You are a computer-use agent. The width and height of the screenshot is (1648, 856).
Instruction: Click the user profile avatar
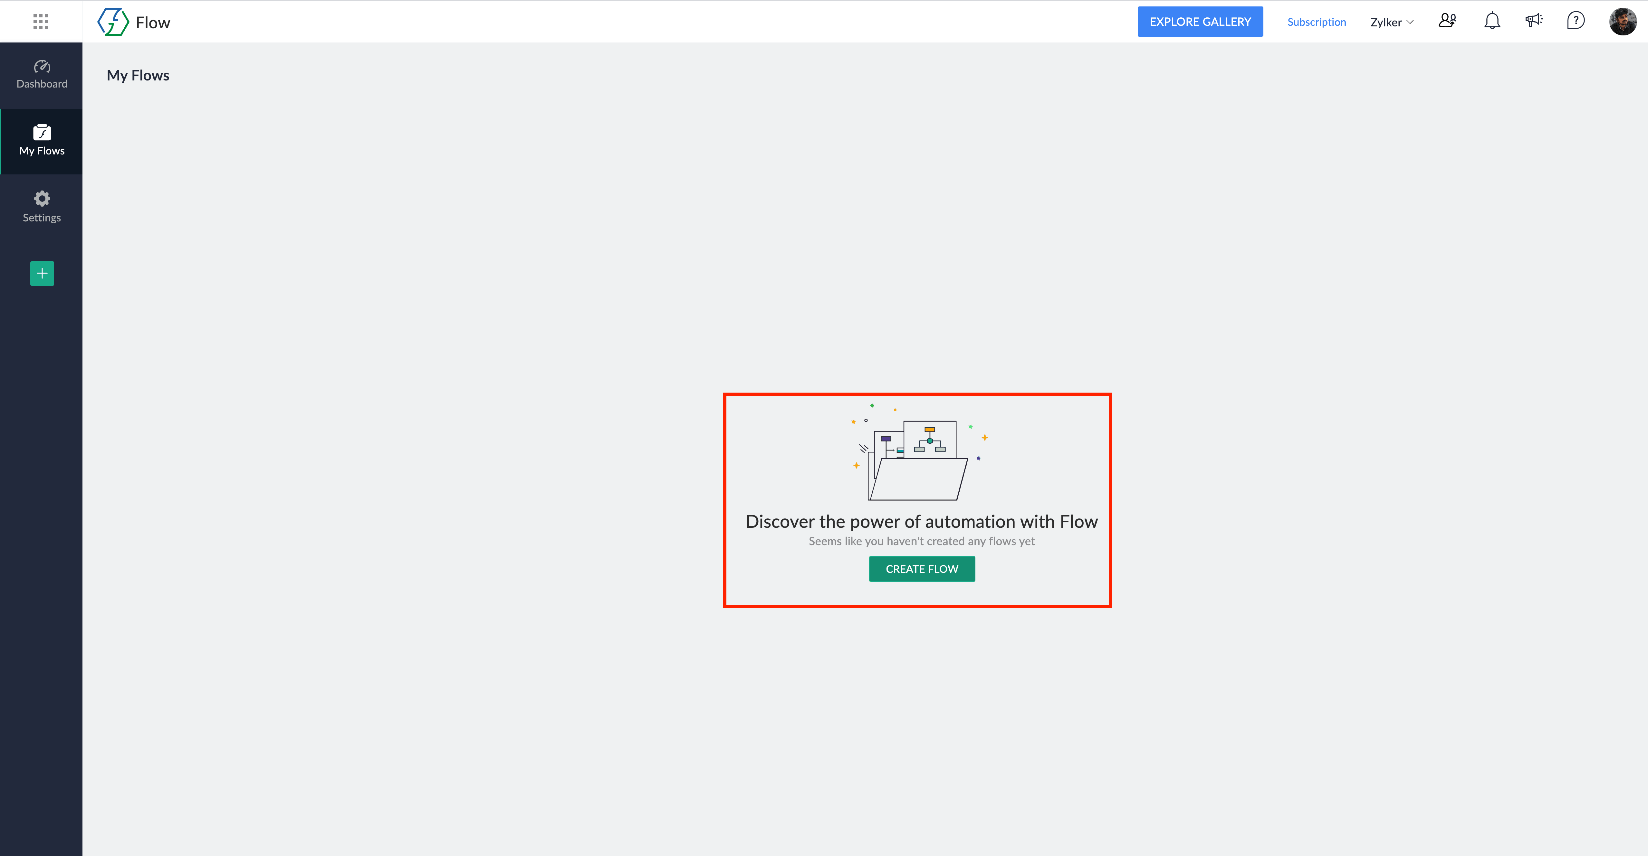(x=1623, y=22)
